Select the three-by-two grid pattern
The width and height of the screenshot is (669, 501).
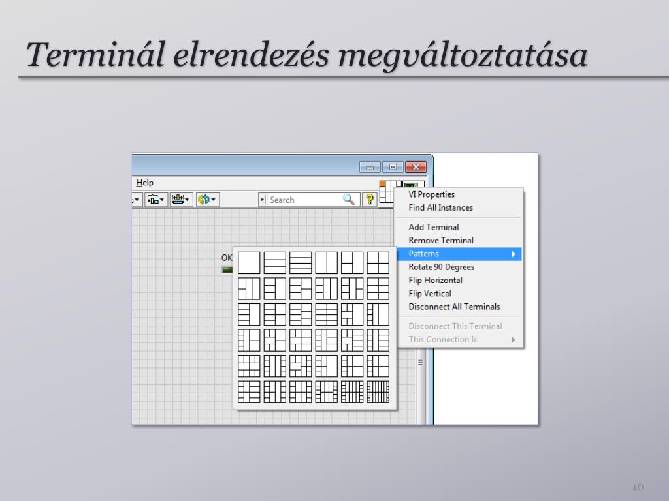378,289
